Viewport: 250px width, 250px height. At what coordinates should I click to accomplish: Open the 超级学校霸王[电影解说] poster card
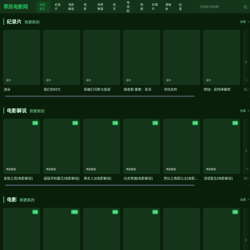[x=62, y=146]
